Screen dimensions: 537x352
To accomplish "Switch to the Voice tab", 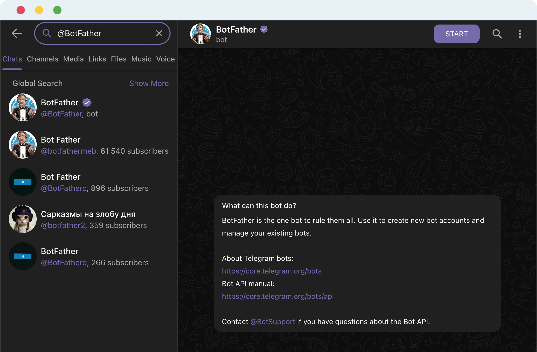I will click(165, 59).
